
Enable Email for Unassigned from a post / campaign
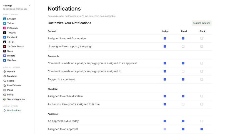pyautogui.click(x=183, y=47)
